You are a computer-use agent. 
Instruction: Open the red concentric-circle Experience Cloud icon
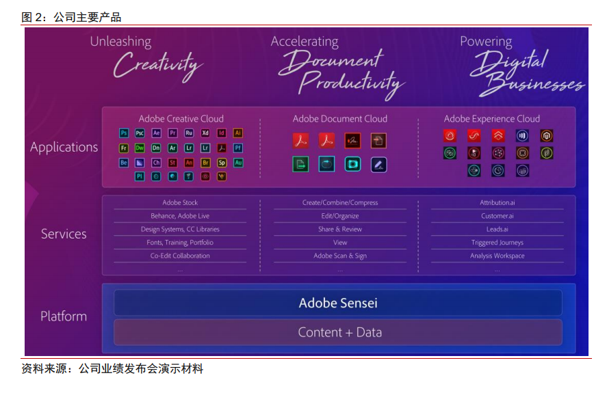coord(450,136)
